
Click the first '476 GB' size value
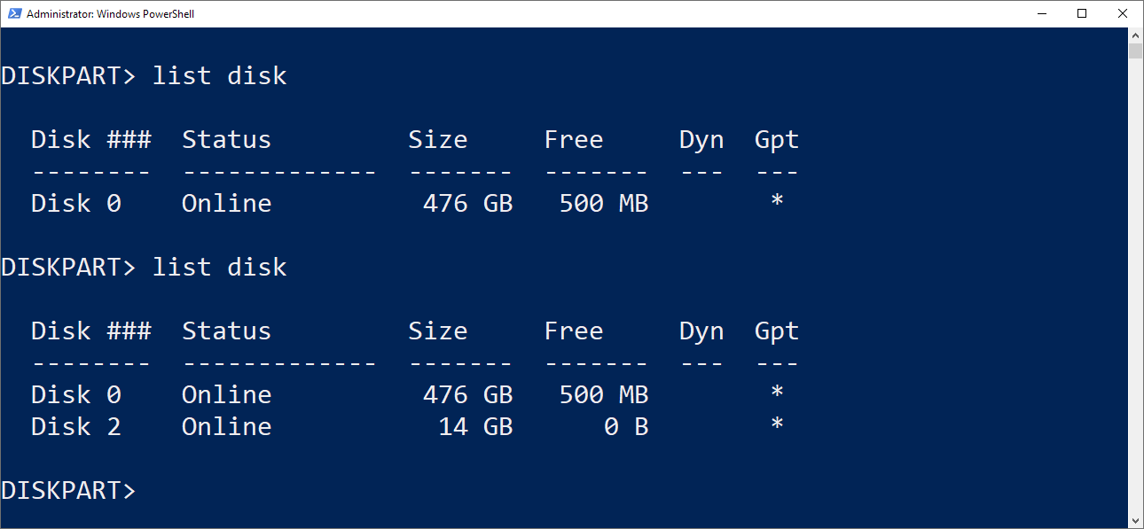467,203
